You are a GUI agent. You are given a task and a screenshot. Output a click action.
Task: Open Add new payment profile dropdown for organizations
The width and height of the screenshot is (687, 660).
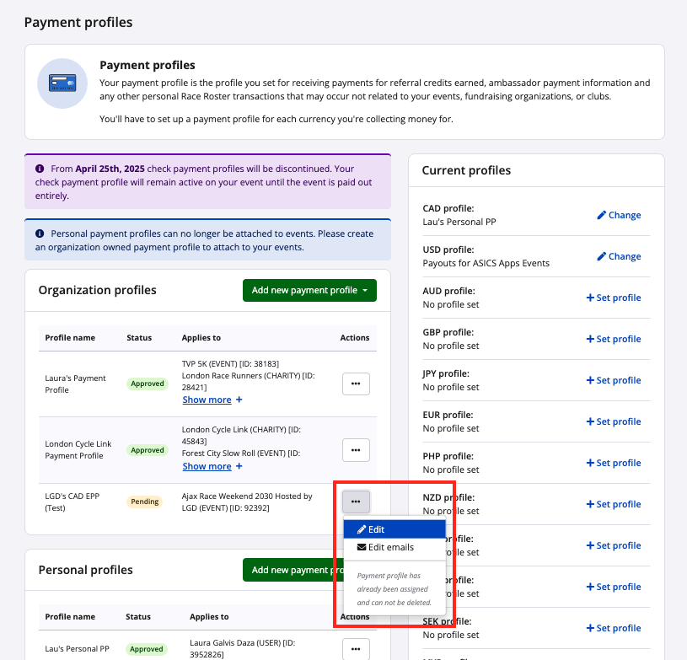coord(309,290)
